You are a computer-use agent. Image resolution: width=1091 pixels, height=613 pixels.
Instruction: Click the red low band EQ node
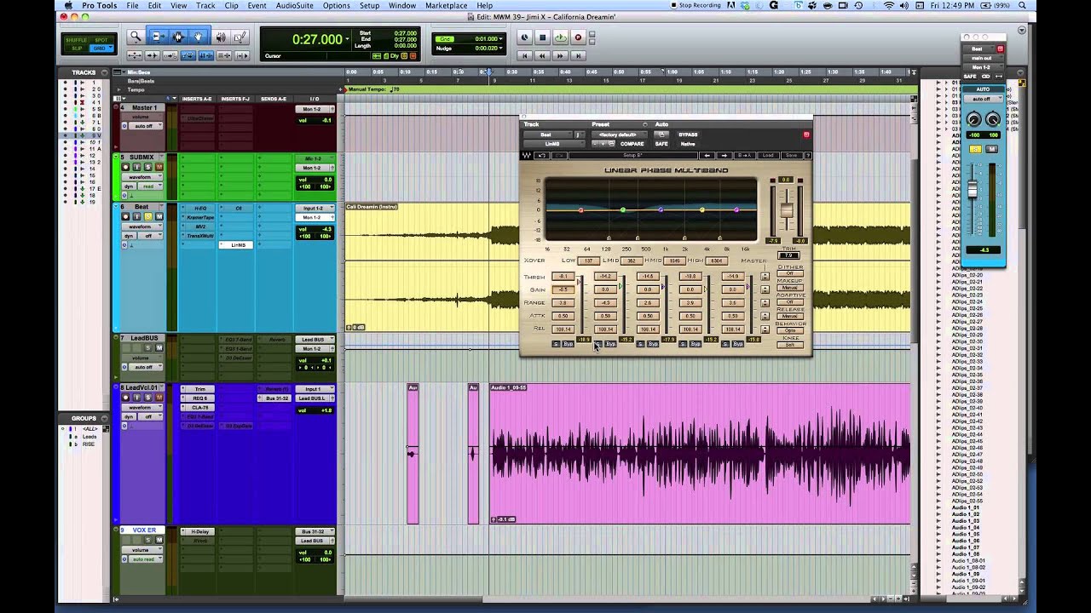click(x=580, y=210)
